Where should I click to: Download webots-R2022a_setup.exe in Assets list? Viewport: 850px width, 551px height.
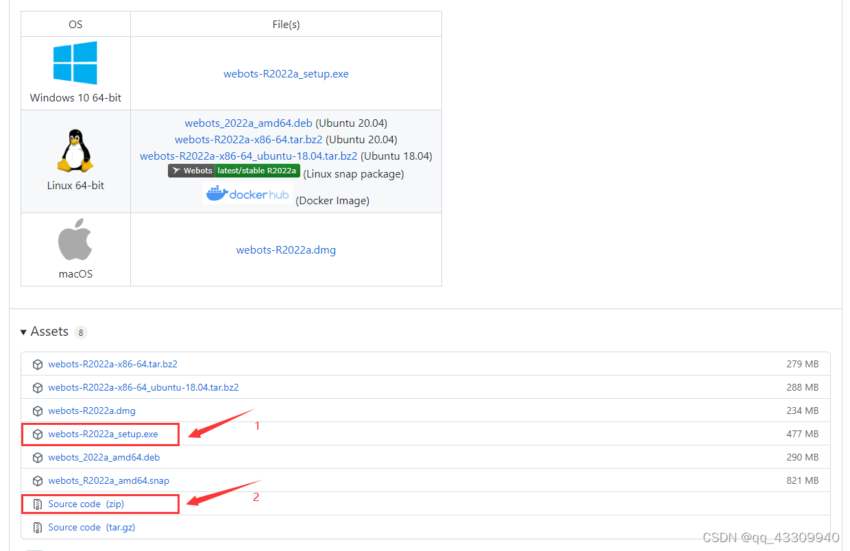coord(103,434)
